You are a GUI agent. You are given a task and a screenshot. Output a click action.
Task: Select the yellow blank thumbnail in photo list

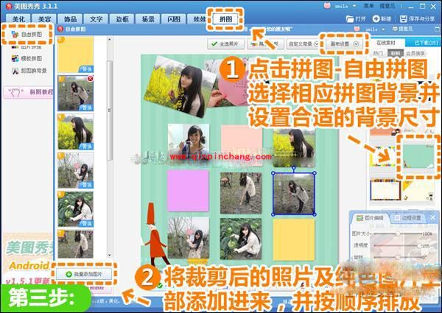pos(76,54)
